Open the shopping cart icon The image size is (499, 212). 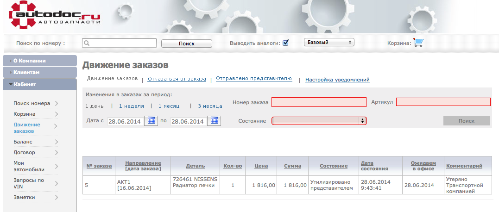point(418,43)
